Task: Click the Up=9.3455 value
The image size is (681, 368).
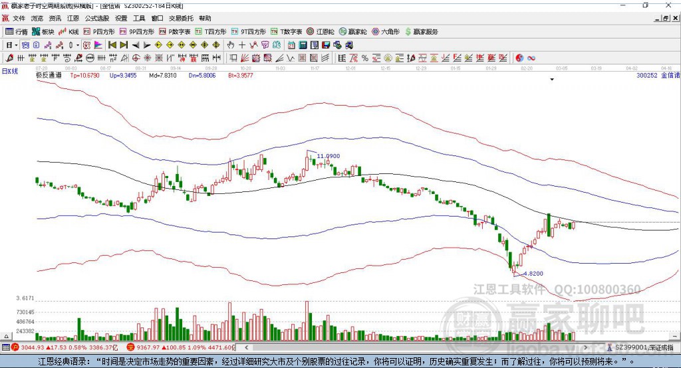Action: [x=123, y=75]
